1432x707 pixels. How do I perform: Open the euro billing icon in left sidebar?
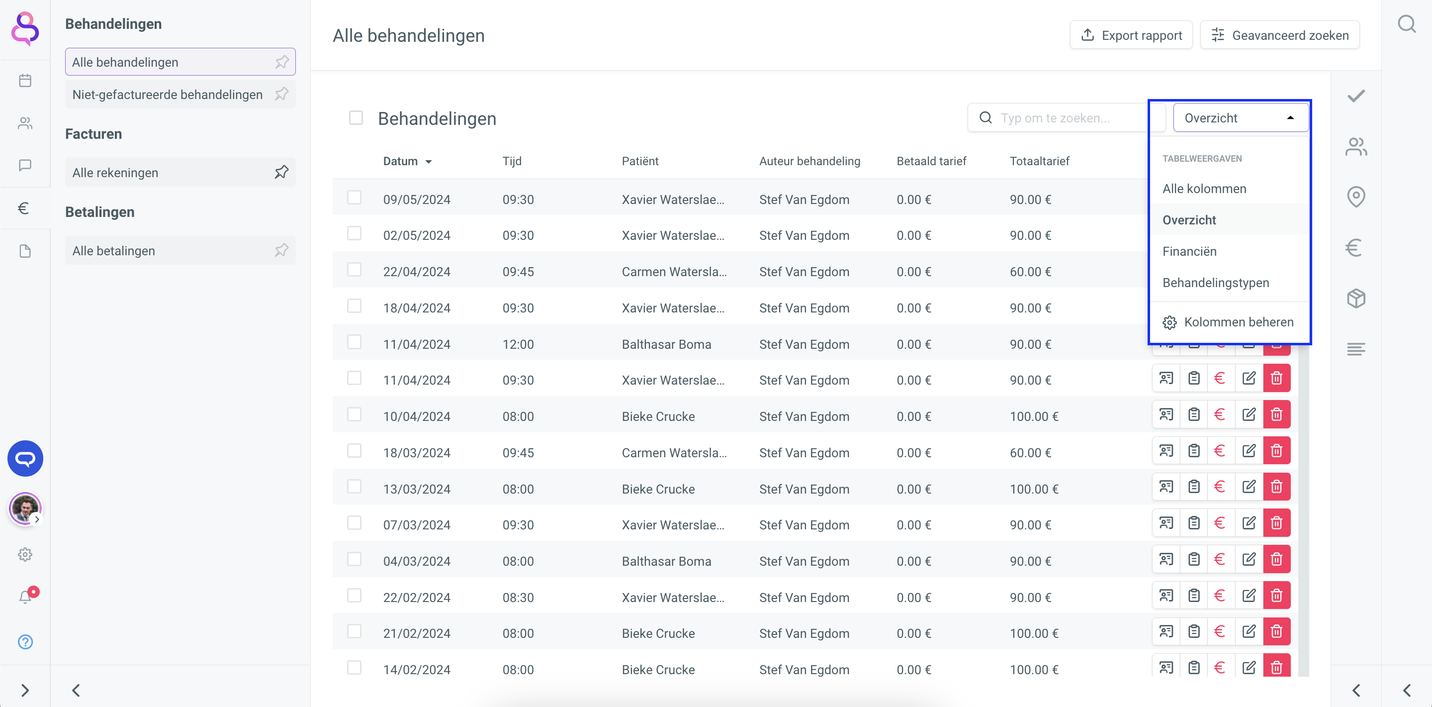[23, 208]
